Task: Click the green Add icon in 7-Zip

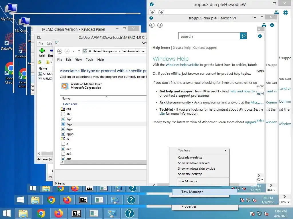Action: click(42, 50)
